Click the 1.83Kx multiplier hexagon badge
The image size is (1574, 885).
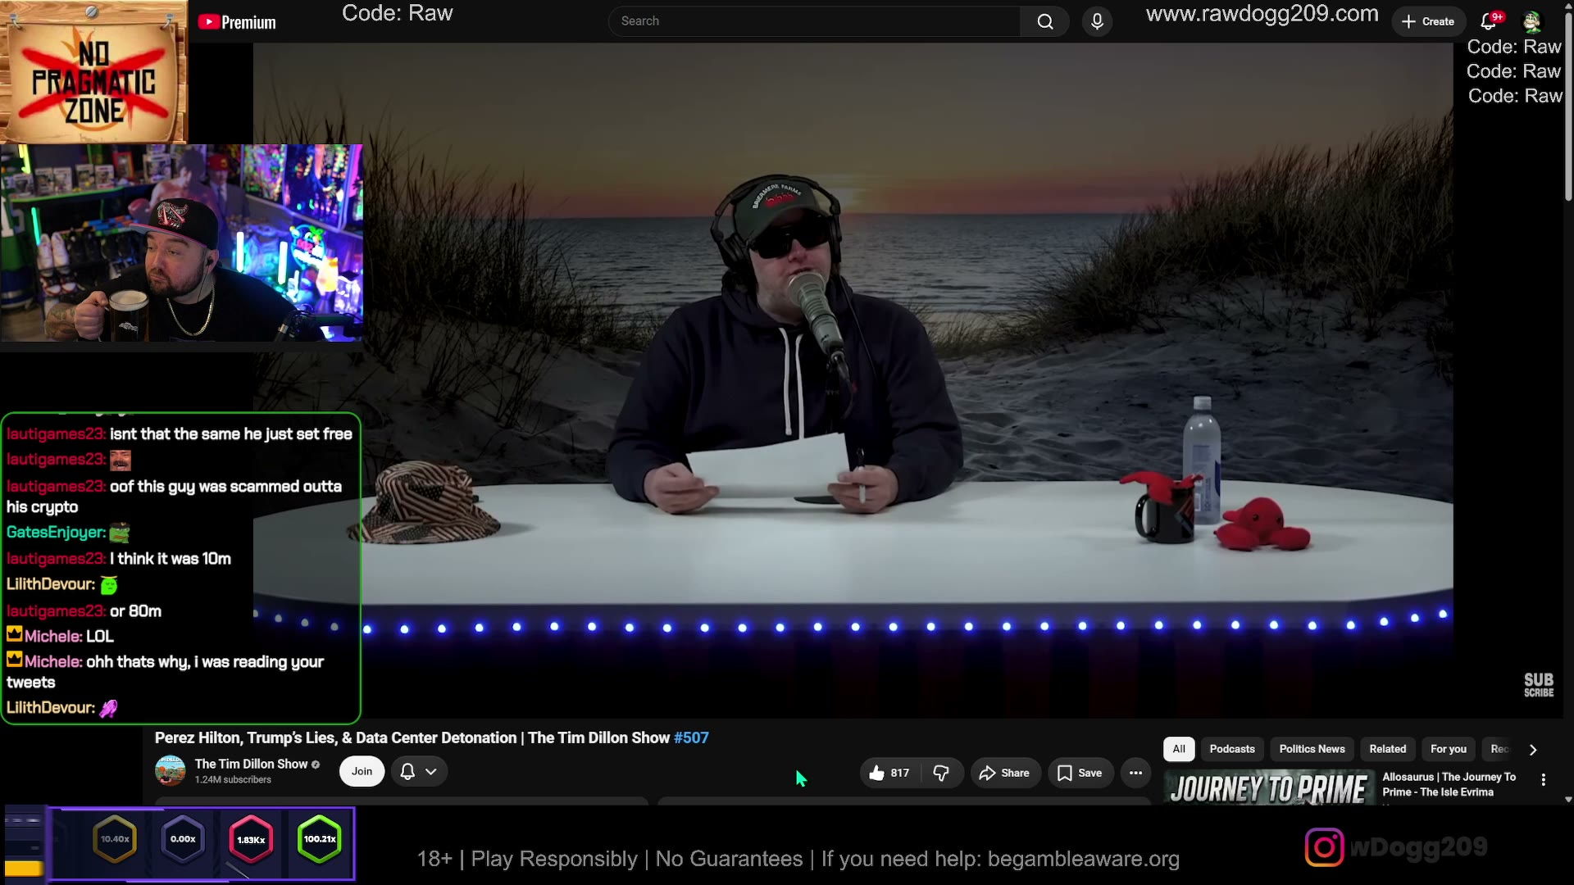[251, 839]
